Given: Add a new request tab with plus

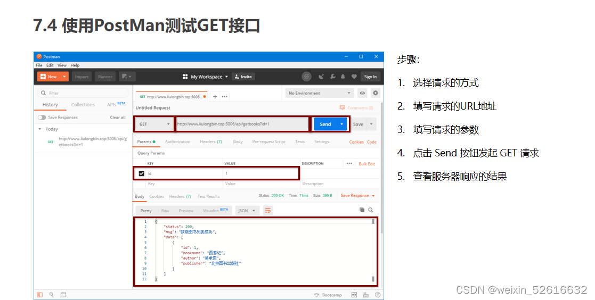Looking at the screenshot, I should pyautogui.click(x=215, y=97).
